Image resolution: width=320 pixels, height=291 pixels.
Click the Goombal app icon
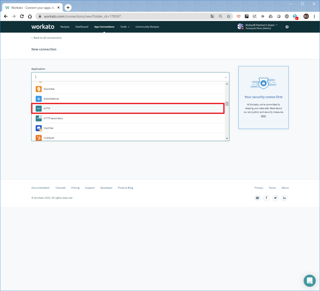(x=39, y=89)
